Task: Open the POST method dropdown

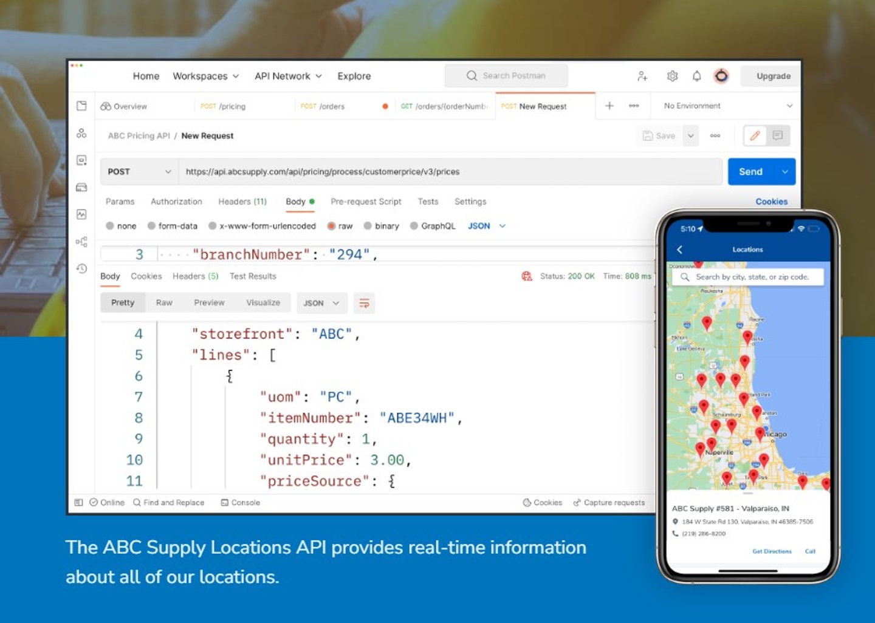Action: 139,172
